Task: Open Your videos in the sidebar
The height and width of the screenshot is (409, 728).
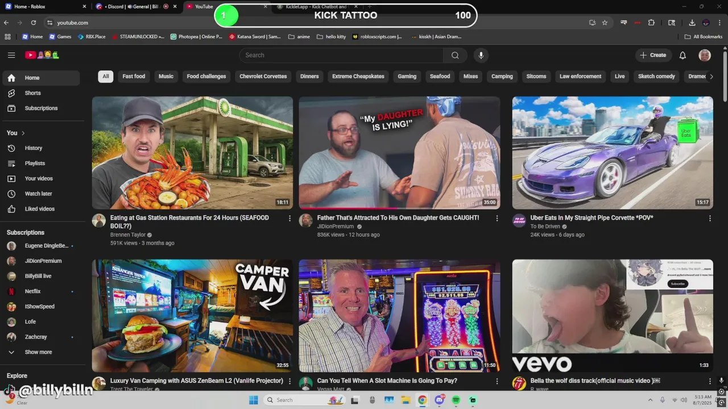Action: click(x=40, y=179)
